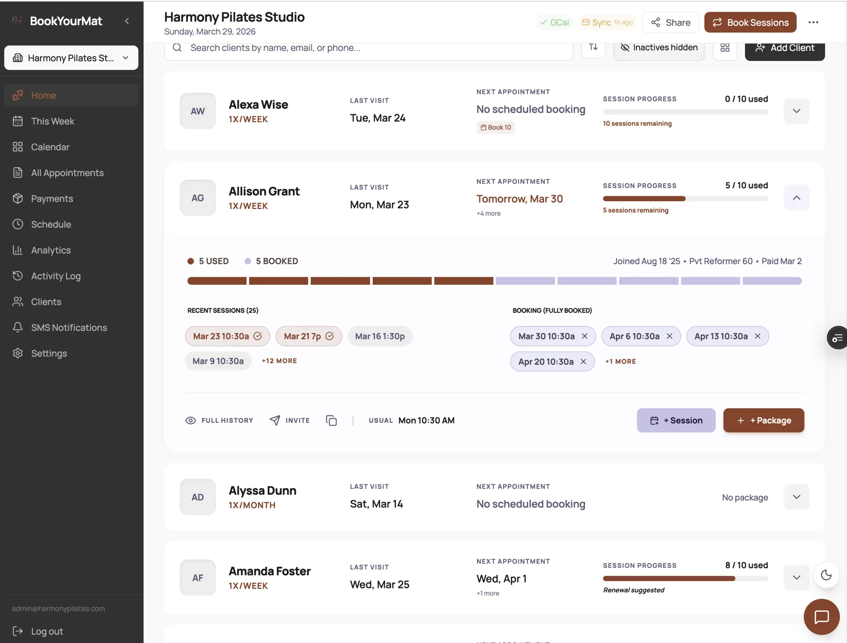Click the BookYourMat logo icon
This screenshot has height=643, width=847.
tap(17, 21)
